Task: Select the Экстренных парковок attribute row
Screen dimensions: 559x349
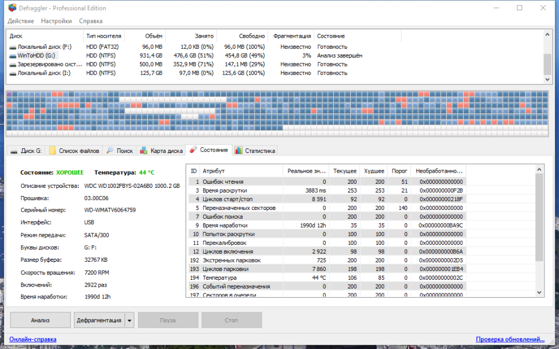Action: [x=327, y=260]
